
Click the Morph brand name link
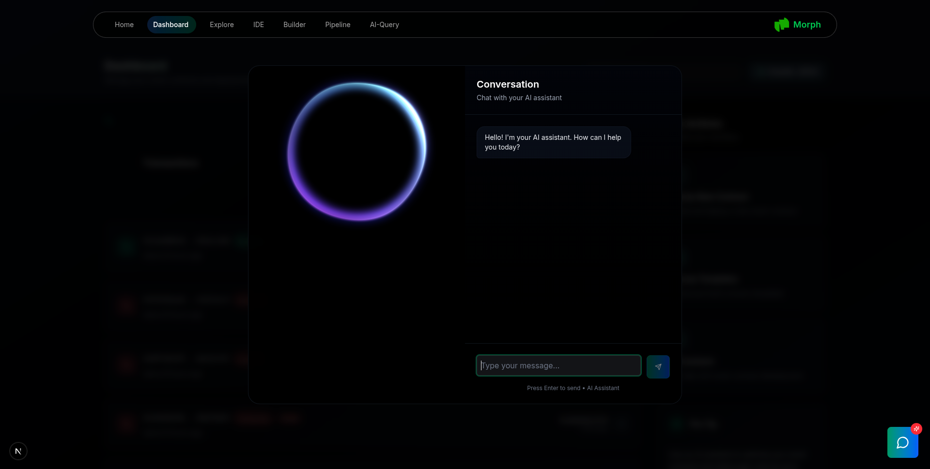click(807, 25)
